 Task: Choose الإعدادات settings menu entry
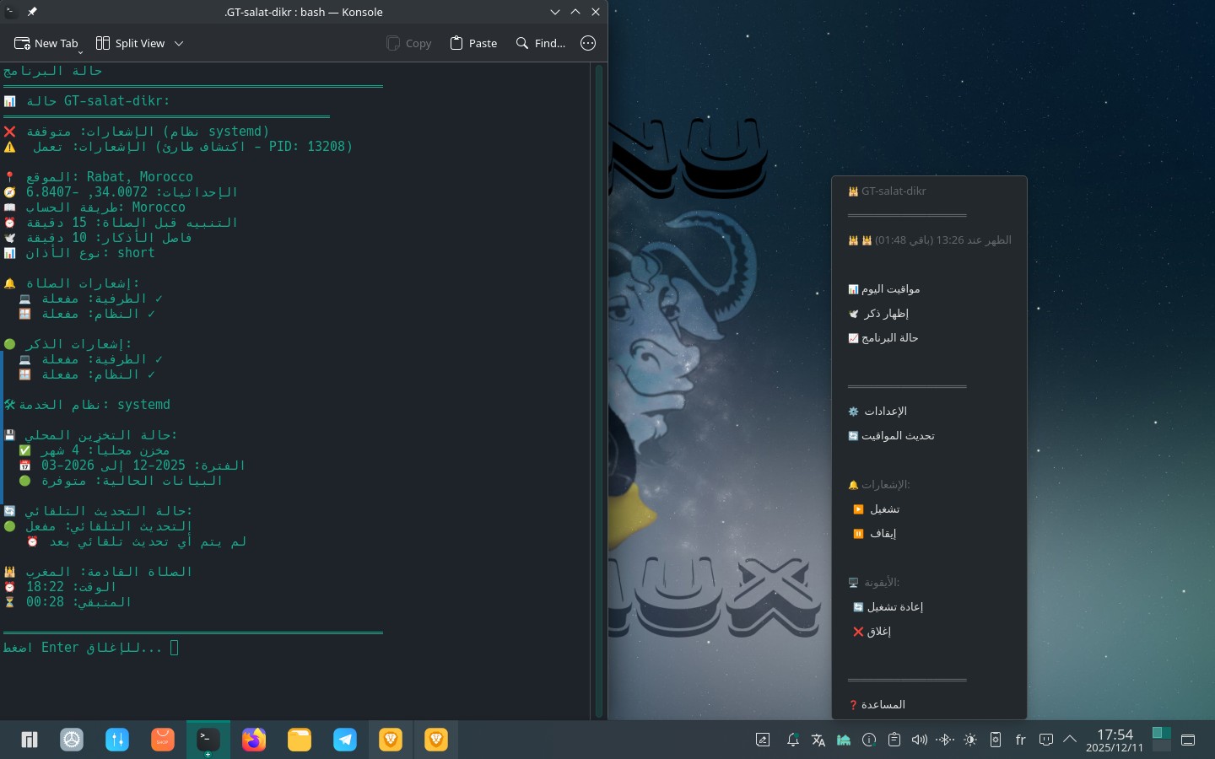coord(884,412)
